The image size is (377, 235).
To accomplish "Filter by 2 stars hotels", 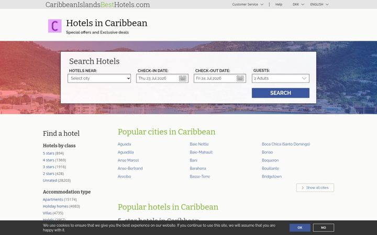I will pyautogui.click(x=49, y=173).
